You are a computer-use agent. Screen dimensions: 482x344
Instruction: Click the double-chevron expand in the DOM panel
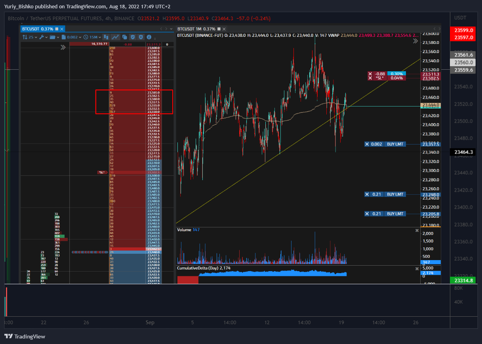tap(63, 48)
